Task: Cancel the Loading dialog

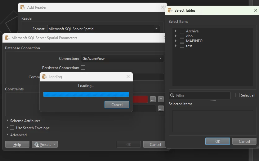Action: (x=117, y=105)
